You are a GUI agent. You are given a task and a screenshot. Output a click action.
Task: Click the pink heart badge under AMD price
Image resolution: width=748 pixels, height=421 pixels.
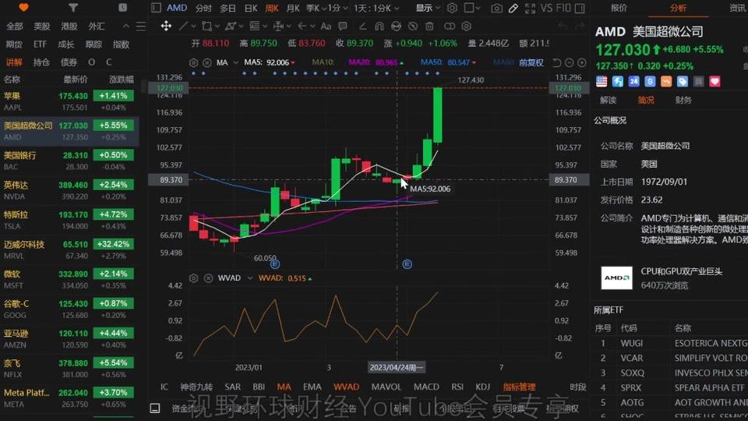coord(714,82)
